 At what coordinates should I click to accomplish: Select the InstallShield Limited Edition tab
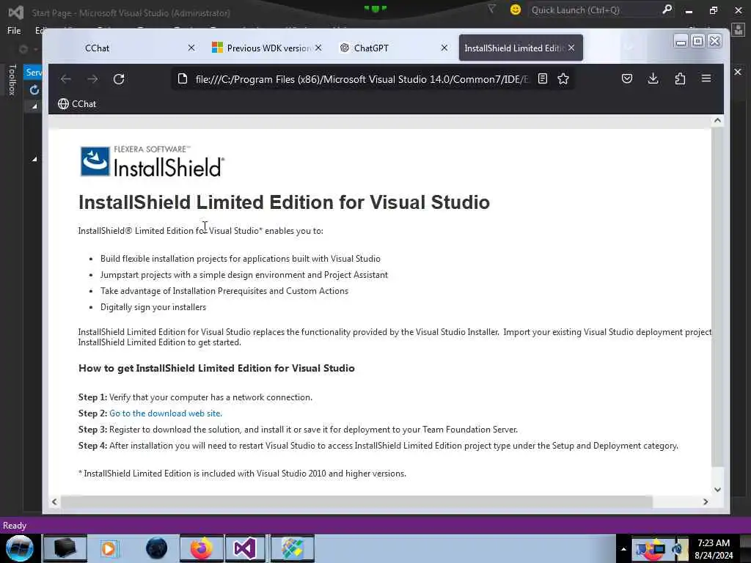click(521, 48)
